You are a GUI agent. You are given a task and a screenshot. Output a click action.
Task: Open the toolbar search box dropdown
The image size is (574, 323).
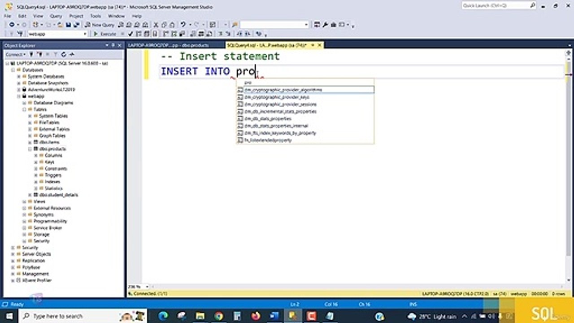pos(307,25)
